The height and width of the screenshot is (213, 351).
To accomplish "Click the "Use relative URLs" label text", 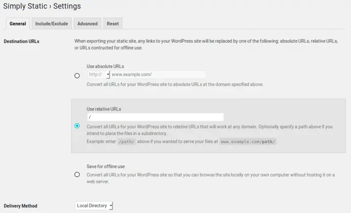I will (x=104, y=109).
